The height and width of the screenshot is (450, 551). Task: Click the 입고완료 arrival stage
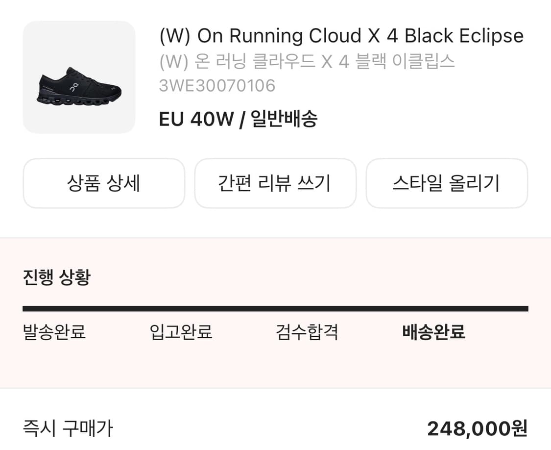tap(181, 332)
